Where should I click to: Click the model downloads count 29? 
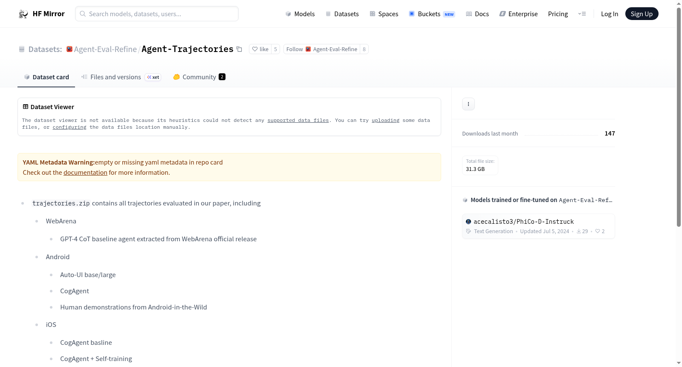click(x=582, y=231)
